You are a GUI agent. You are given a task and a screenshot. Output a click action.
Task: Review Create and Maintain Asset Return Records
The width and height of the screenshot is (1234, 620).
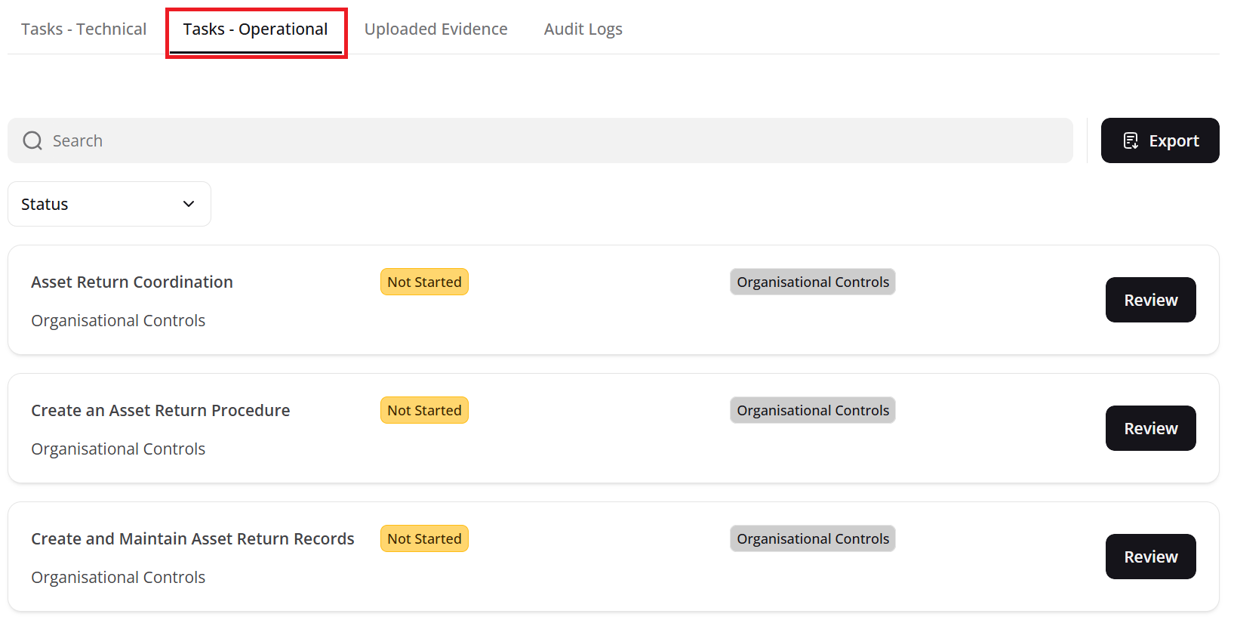click(1150, 557)
